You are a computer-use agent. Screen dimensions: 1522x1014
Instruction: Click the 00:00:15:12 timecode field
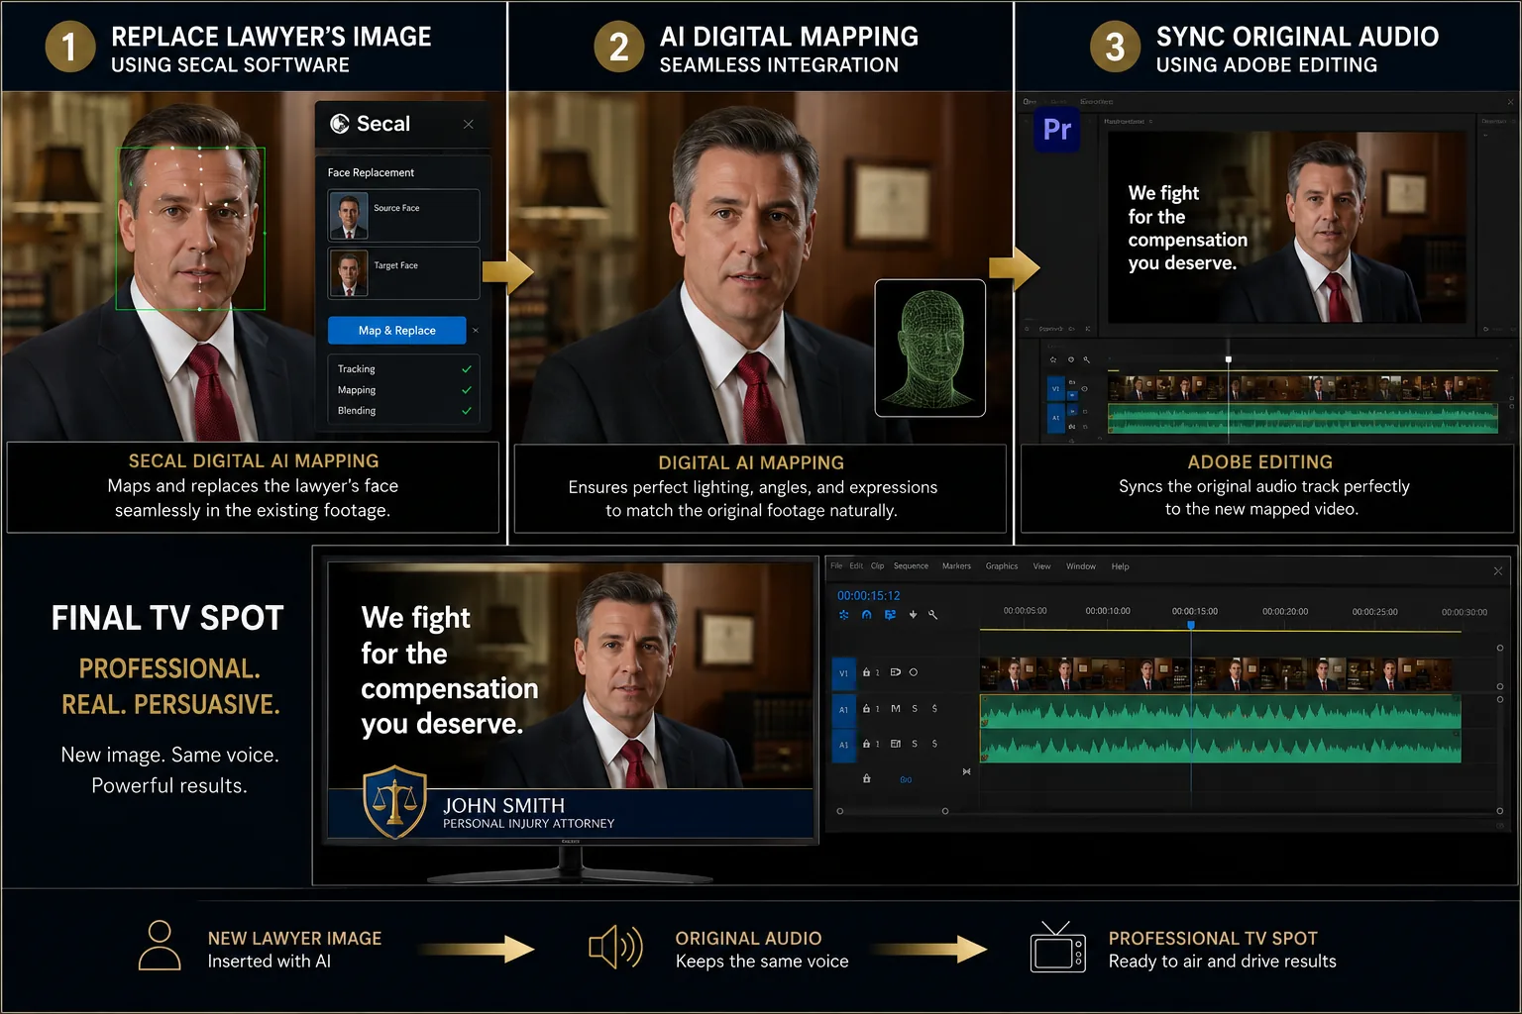click(x=868, y=596)
